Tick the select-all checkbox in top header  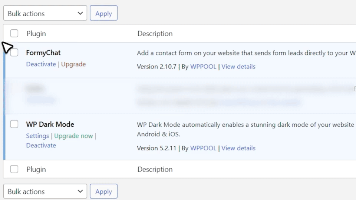pos(14,33)
